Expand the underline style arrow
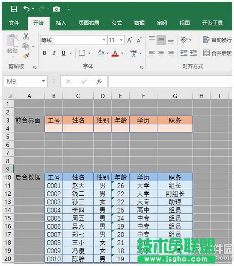 point(71,53)
